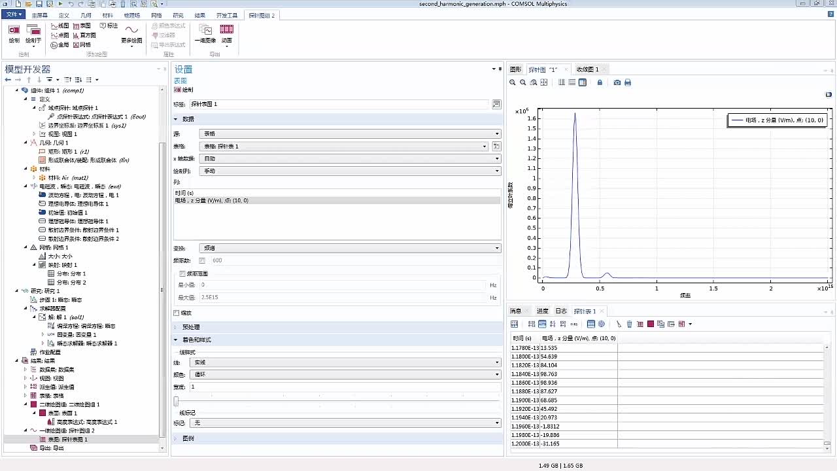Click the 绘制 (Plot) ribbon icon
This screenshot has height=471, width=837.
(x=14, y=33)
